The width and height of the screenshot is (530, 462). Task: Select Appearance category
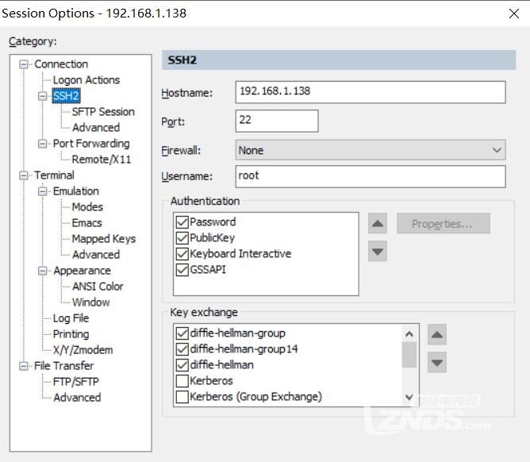coord(83,271)
